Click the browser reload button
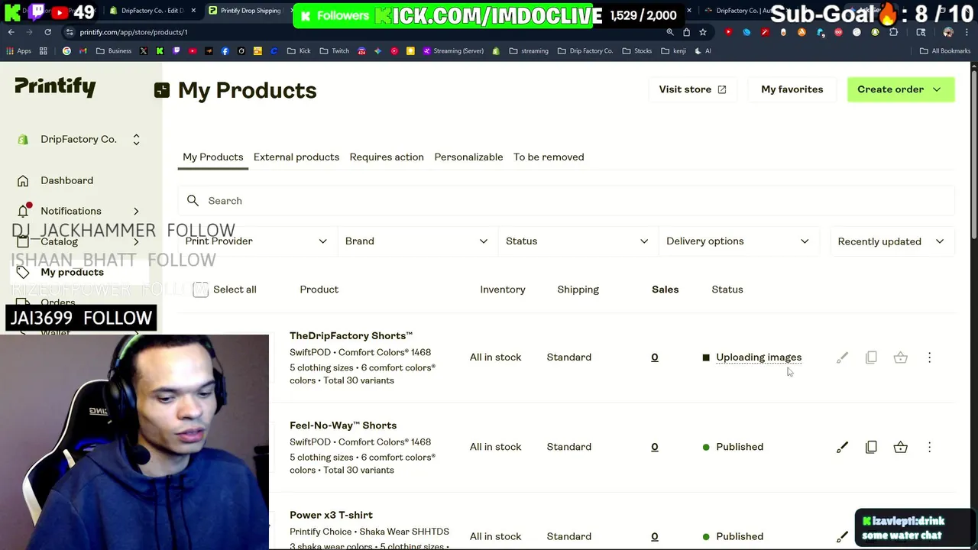Viewport: 978px width, 550px height. coord(47,32)
